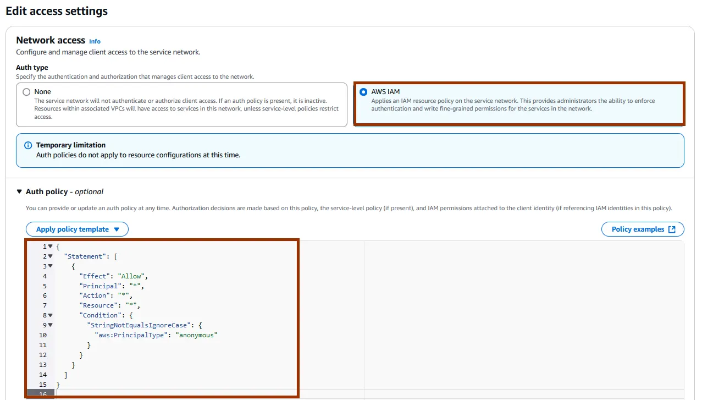Fold the "Statement" array arrow on line 2

click(x=51, y=256)
